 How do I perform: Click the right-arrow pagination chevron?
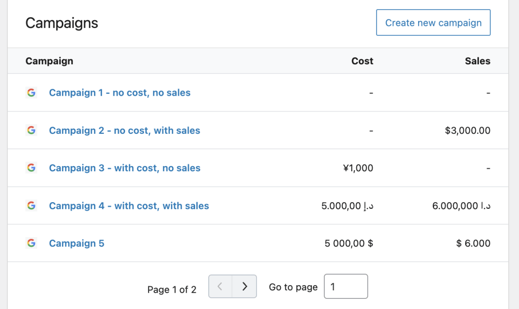click(245, 286)
